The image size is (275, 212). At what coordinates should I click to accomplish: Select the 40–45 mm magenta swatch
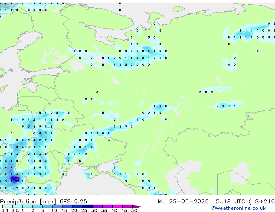(x=118, y=206)
